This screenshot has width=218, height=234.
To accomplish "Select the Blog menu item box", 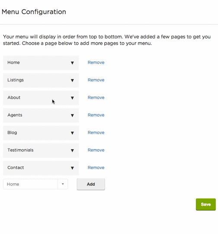I will (41, 133).
